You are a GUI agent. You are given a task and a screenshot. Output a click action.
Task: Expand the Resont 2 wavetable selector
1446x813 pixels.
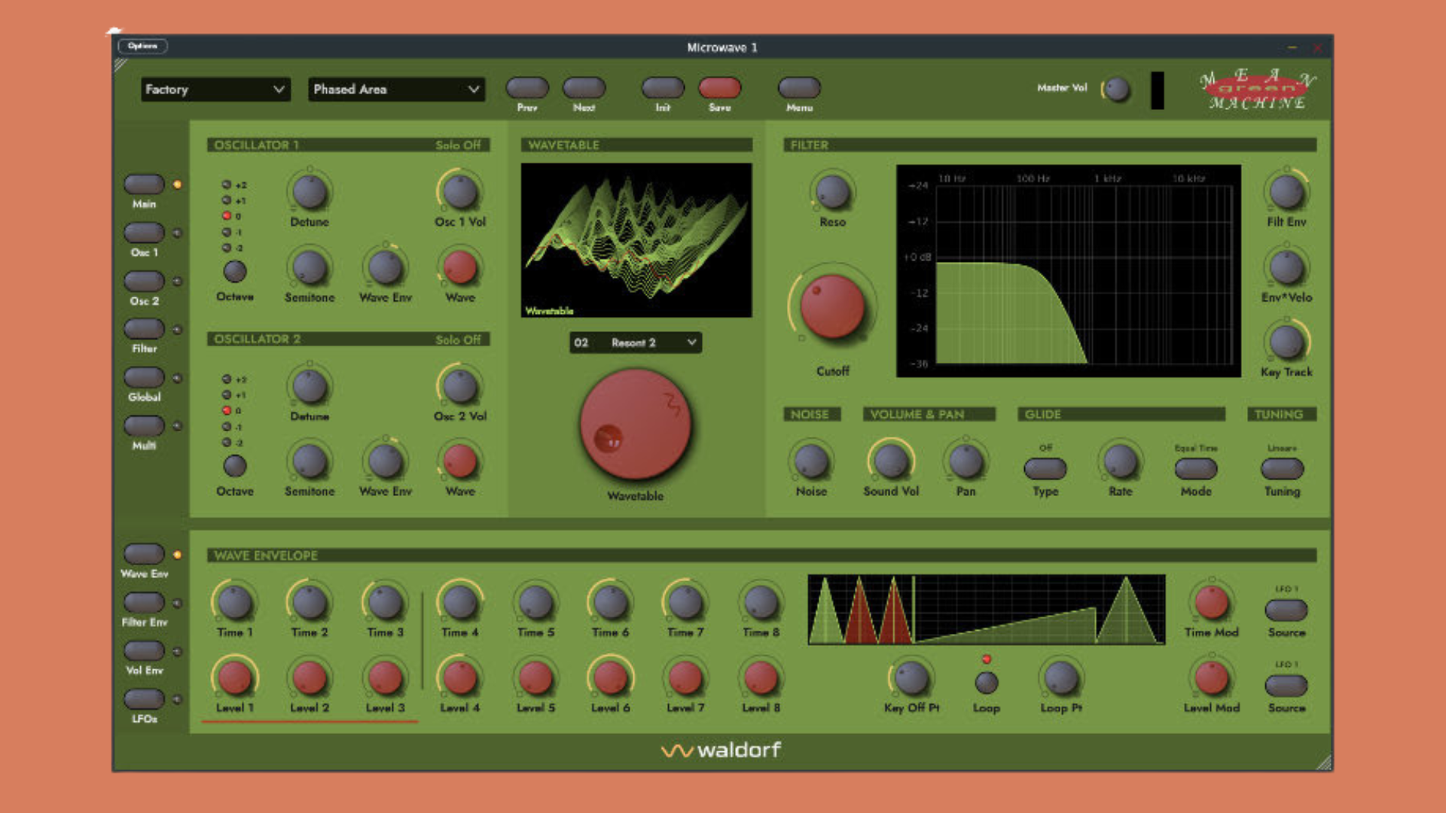635,343
